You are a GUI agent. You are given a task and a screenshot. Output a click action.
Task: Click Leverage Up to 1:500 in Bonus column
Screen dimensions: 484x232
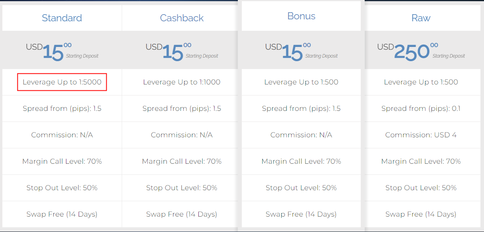pos(301,82)
